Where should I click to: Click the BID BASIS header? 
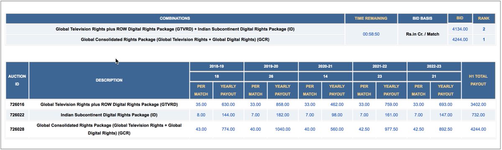[x=422, y=18]
